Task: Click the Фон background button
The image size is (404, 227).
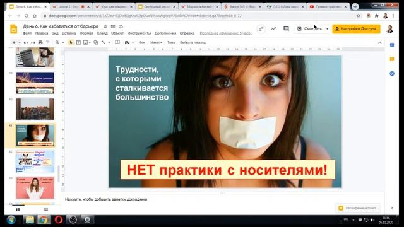Action: click(x=142, y=42)
